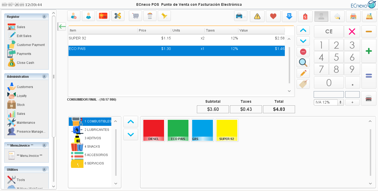Click the red gift card icon
This screenshot has width=378, height=191.
coord(103,16)
